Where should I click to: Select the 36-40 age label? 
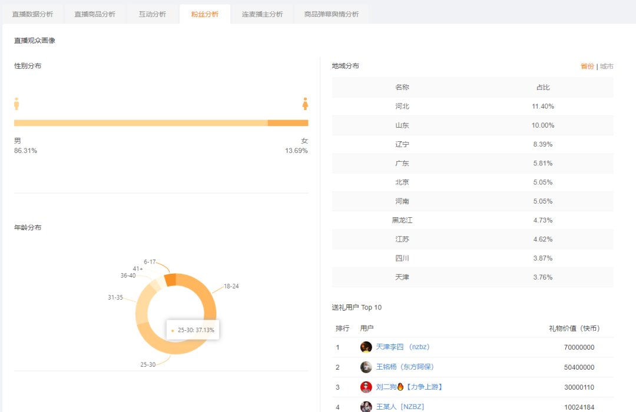point(128,275)
